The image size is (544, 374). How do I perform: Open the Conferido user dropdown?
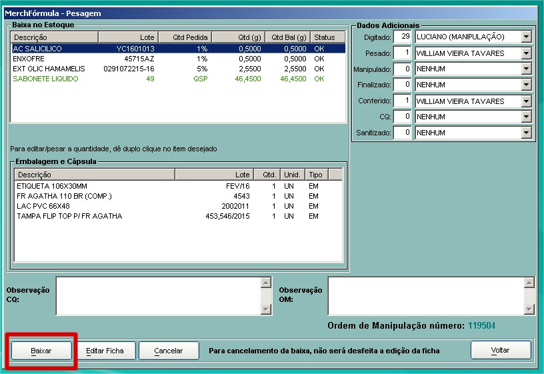coord(527,101)
